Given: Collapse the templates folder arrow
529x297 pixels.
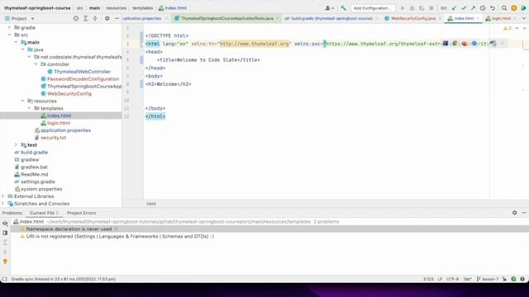Looking at the screenshot, I should [x=30, y=108].
